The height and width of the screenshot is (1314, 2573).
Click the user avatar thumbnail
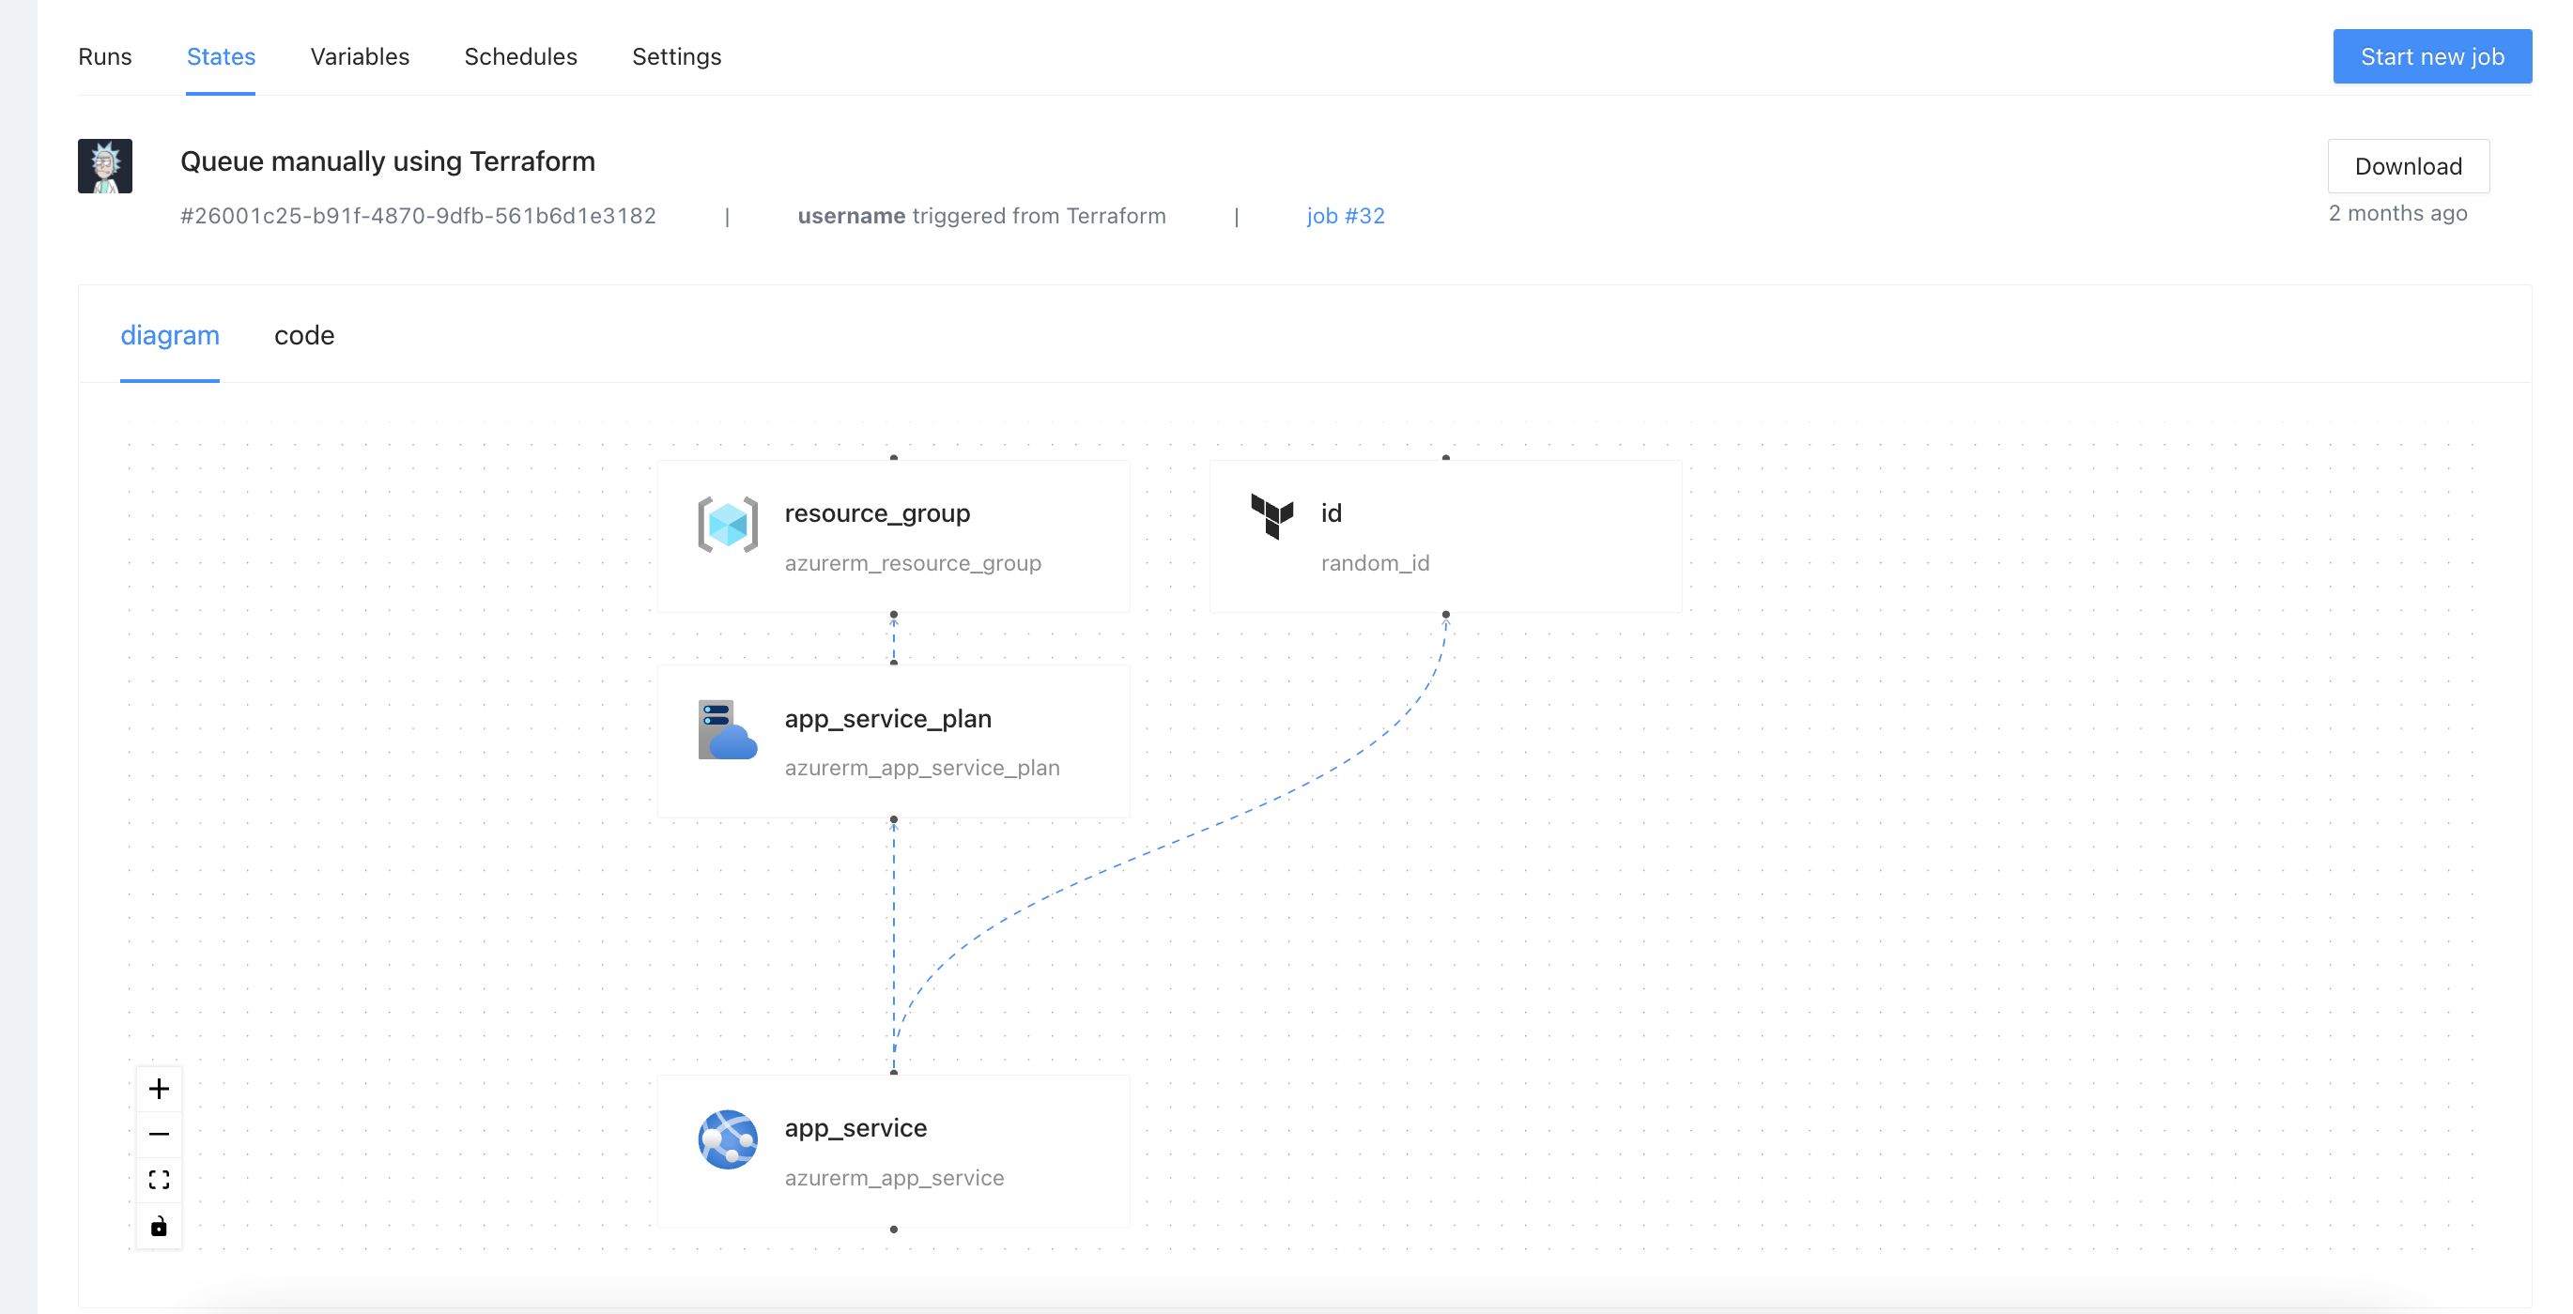[105, 166]
